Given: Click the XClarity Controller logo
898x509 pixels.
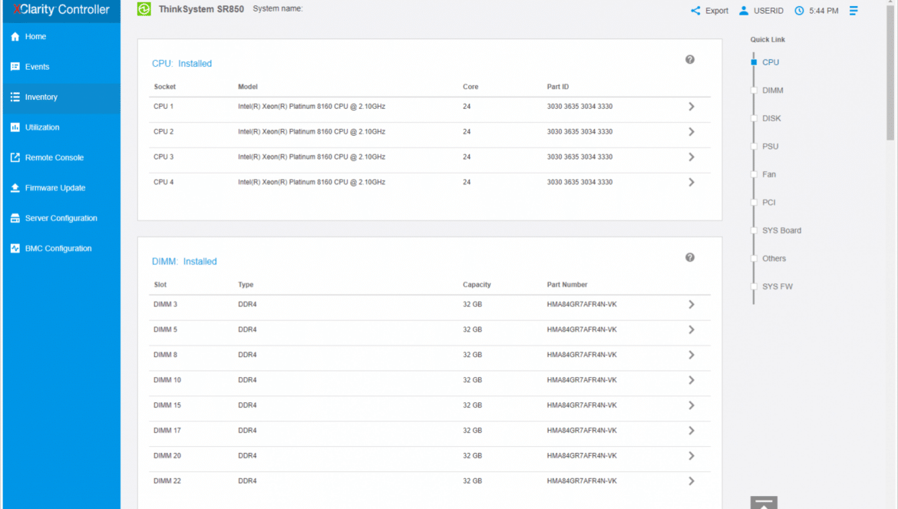Looking at the screenshot, I should tap(61, 9).
